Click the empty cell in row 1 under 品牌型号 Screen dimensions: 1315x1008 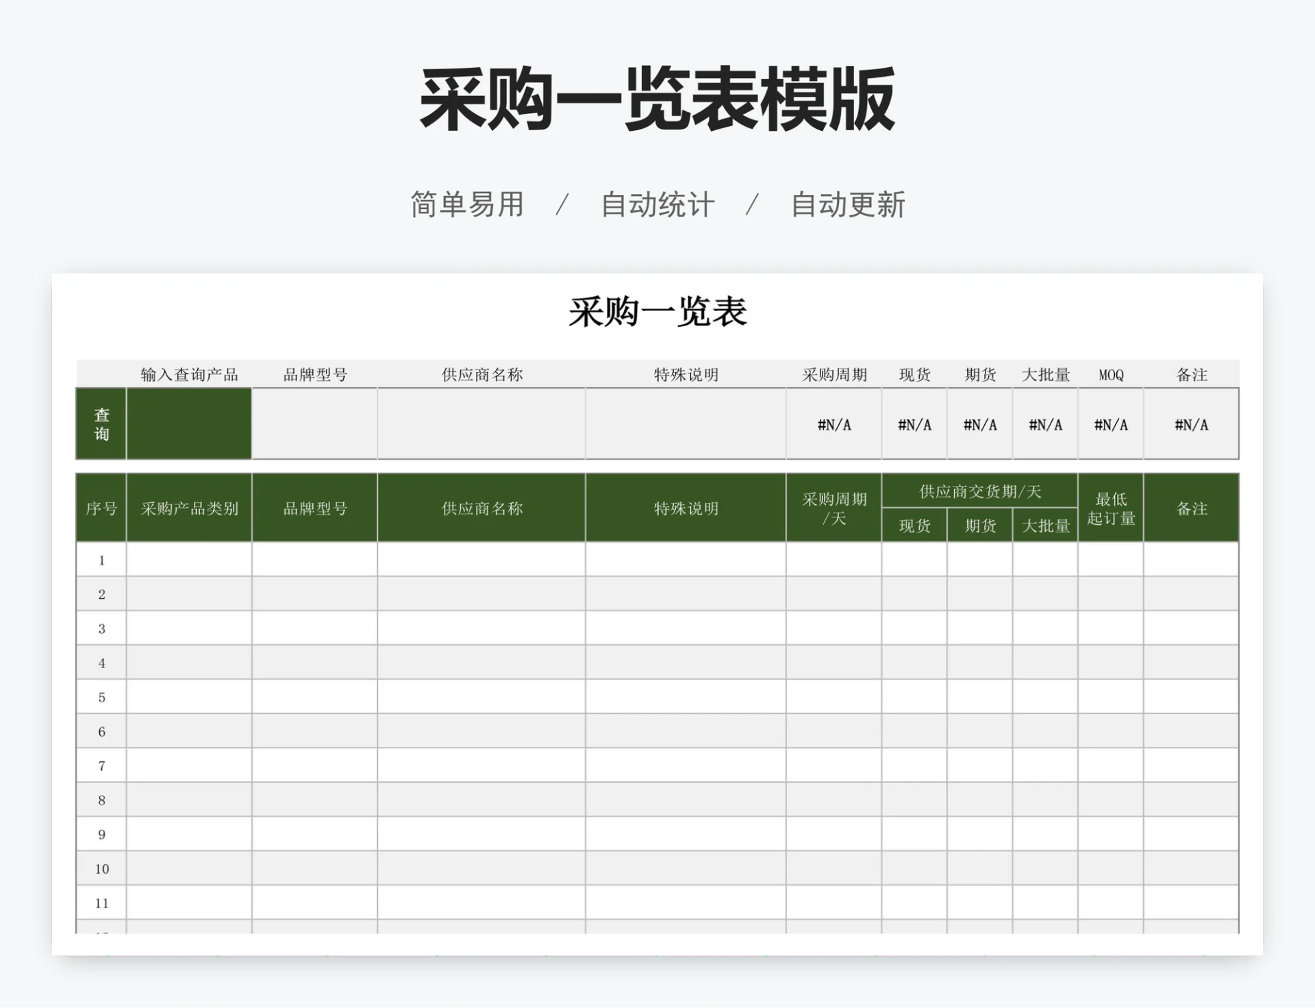[x=314, y=559]
